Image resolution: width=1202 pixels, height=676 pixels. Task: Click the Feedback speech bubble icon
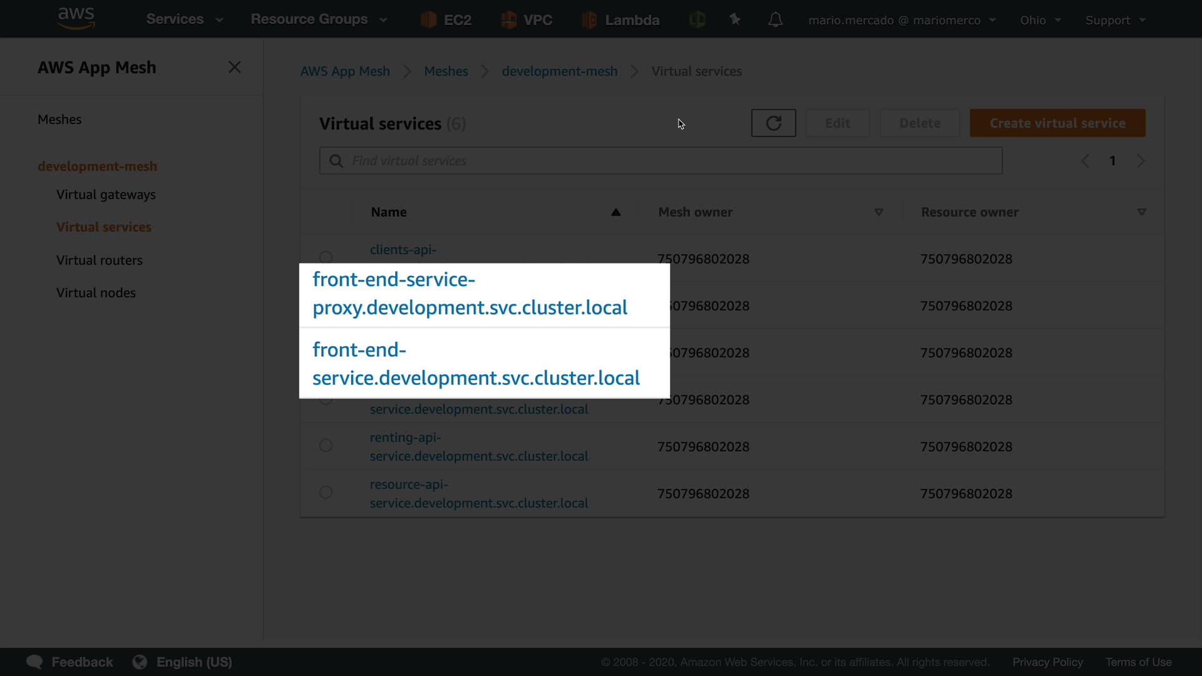(34, 662)
